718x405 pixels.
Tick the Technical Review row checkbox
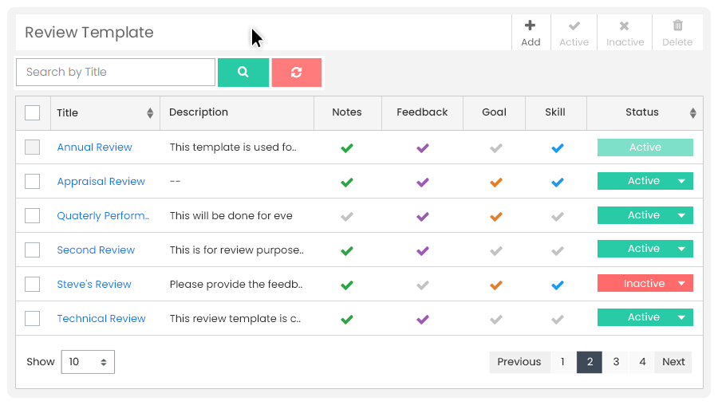click(32, 319)
